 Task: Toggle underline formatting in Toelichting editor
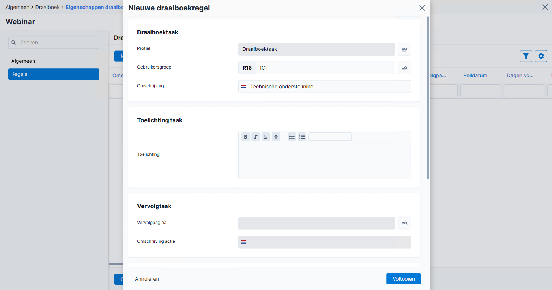pyautogui.click(x=266, y=137)
